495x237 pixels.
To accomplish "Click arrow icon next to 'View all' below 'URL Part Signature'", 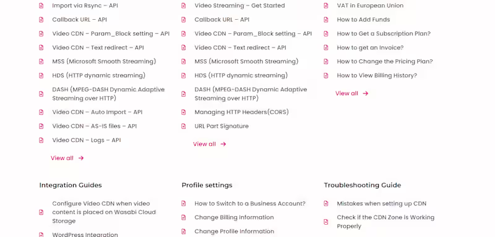I will (x=223, y=144).
